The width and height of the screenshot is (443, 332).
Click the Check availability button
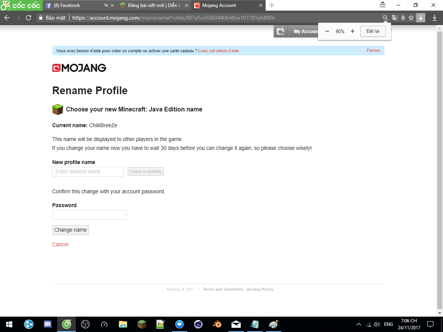[x=146, y=172]
